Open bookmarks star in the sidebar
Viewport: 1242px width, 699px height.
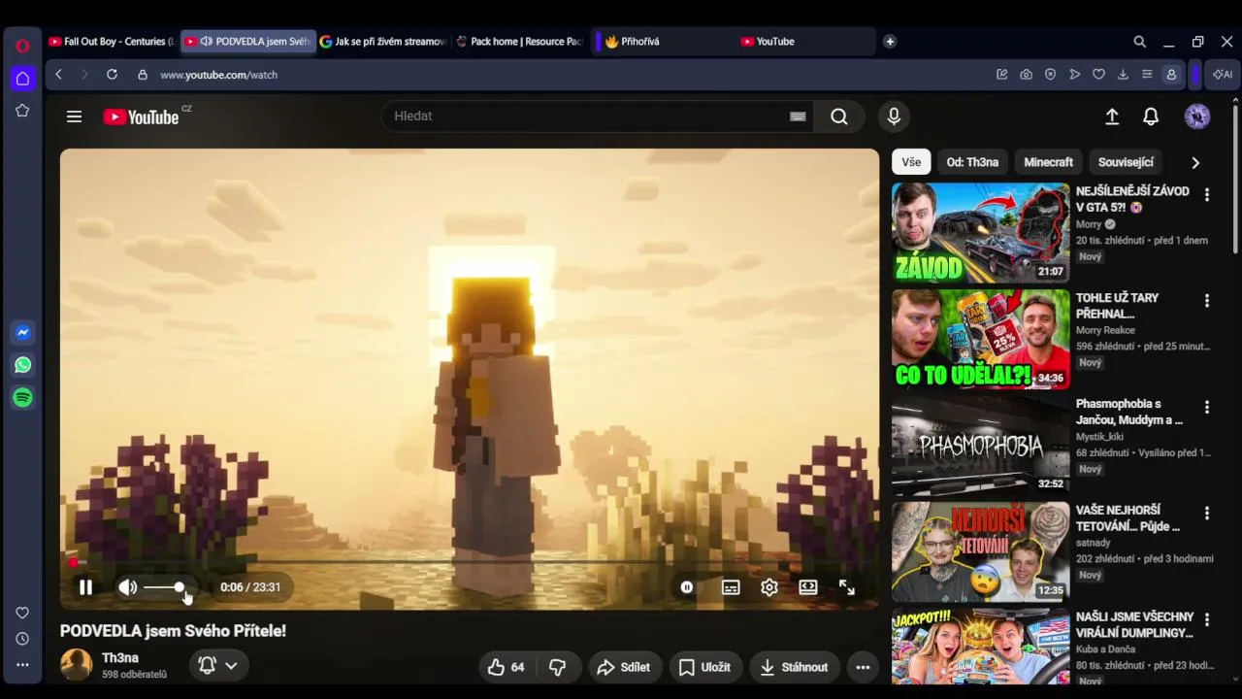[x=22, y=111]
